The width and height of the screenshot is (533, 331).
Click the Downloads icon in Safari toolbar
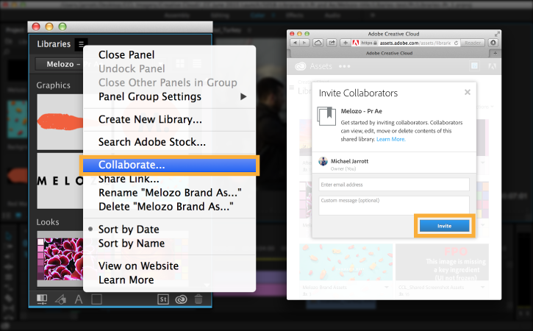tap(493, 43)
